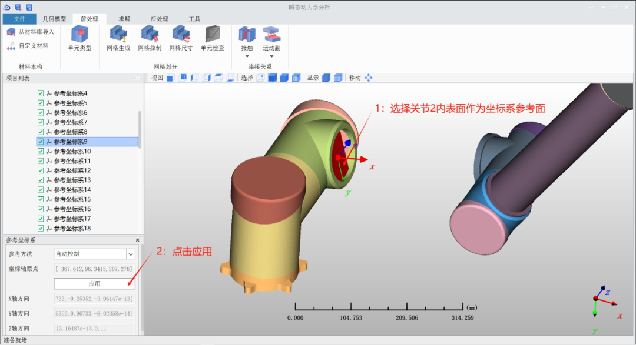
Task: Toggle 参考坐标系12 checkbox
Action: coord(41,170)
